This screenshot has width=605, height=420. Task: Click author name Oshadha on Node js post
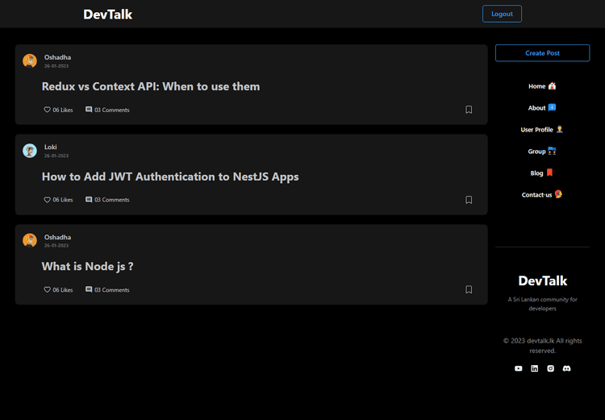[x=57, y=237]
